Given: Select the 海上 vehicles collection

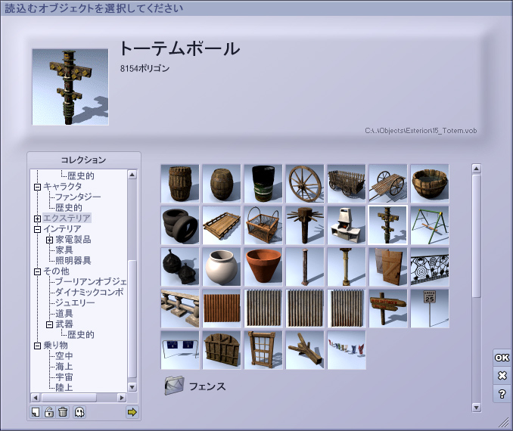Looking at the screenshot, I should click(x=64, y=366).
